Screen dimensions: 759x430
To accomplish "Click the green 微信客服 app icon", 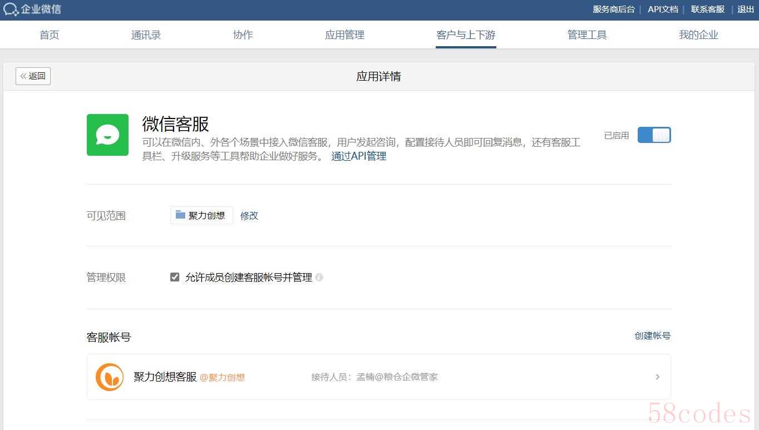I will [x=107, y=135].
